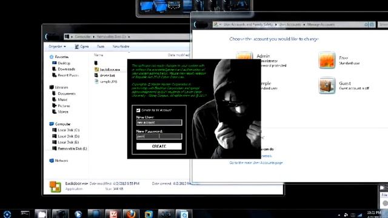388x218 pixels.
Task: Go back in the Explorer window
Action: coord(48,36)
